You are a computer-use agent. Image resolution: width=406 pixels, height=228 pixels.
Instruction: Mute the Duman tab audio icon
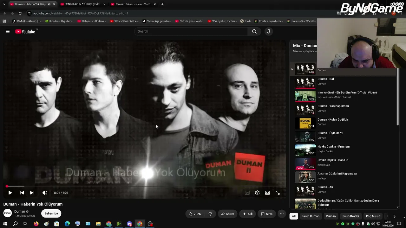49,4
